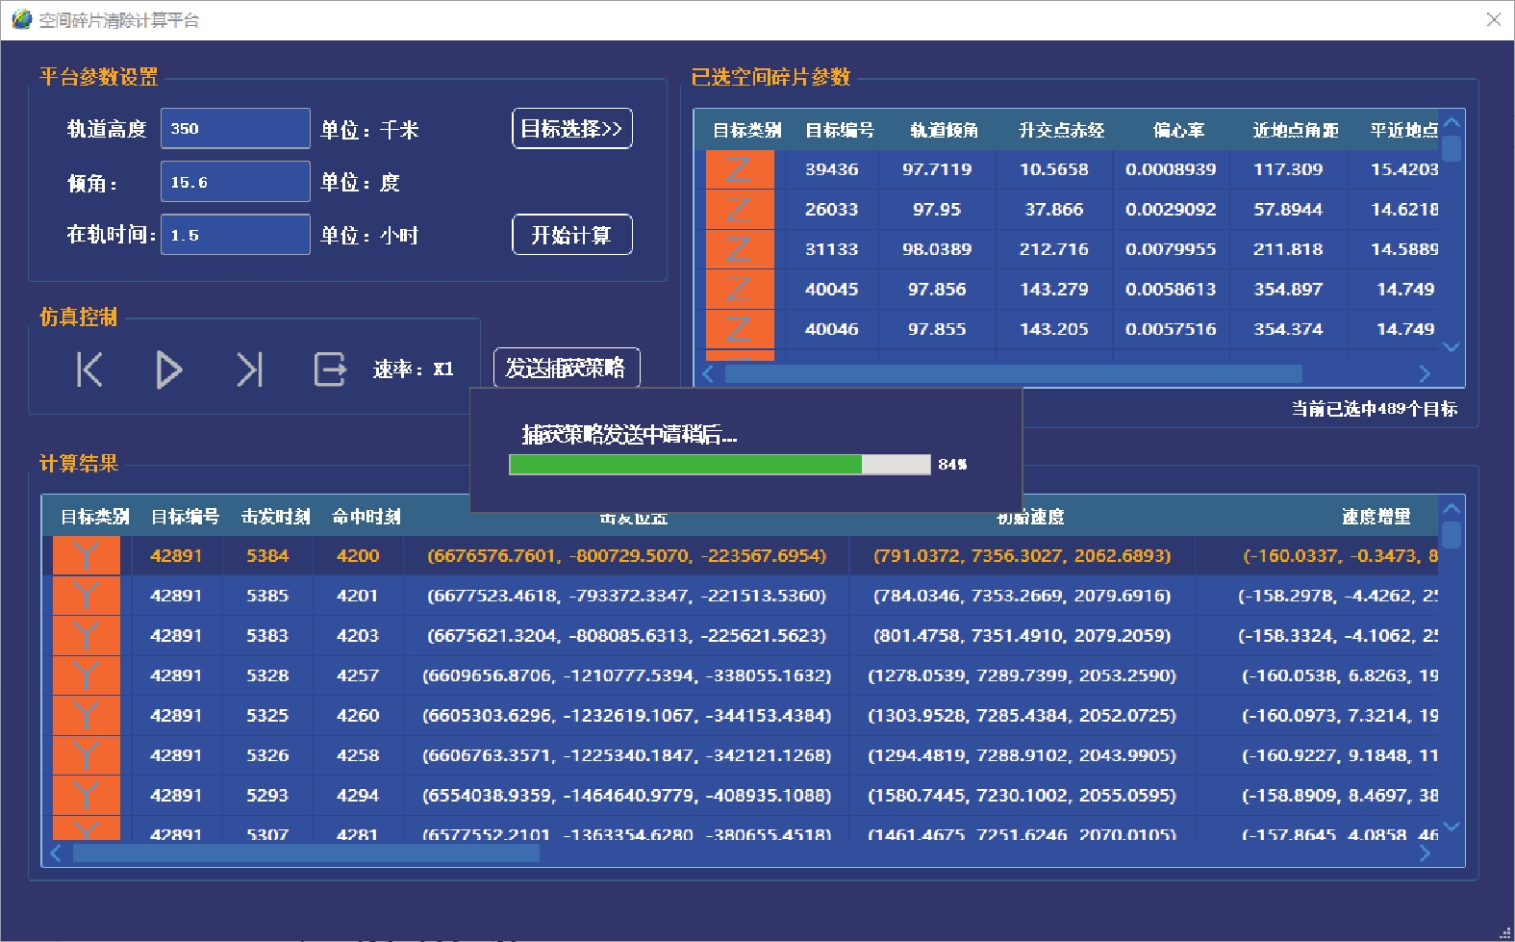Click down arrow of debris table vertical scrollbar
The height and width of the screenshot is (942, 1515).
click(1452, 346)
